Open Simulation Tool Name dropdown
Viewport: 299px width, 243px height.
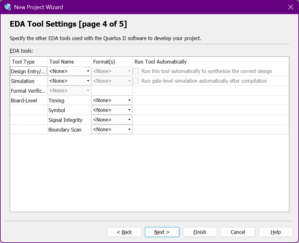pyautogui.click(x=69, y=81)
